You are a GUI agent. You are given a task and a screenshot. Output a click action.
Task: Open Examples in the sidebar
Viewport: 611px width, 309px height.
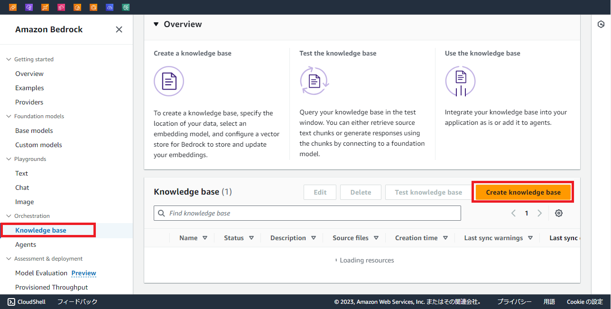tap(29, 88)
